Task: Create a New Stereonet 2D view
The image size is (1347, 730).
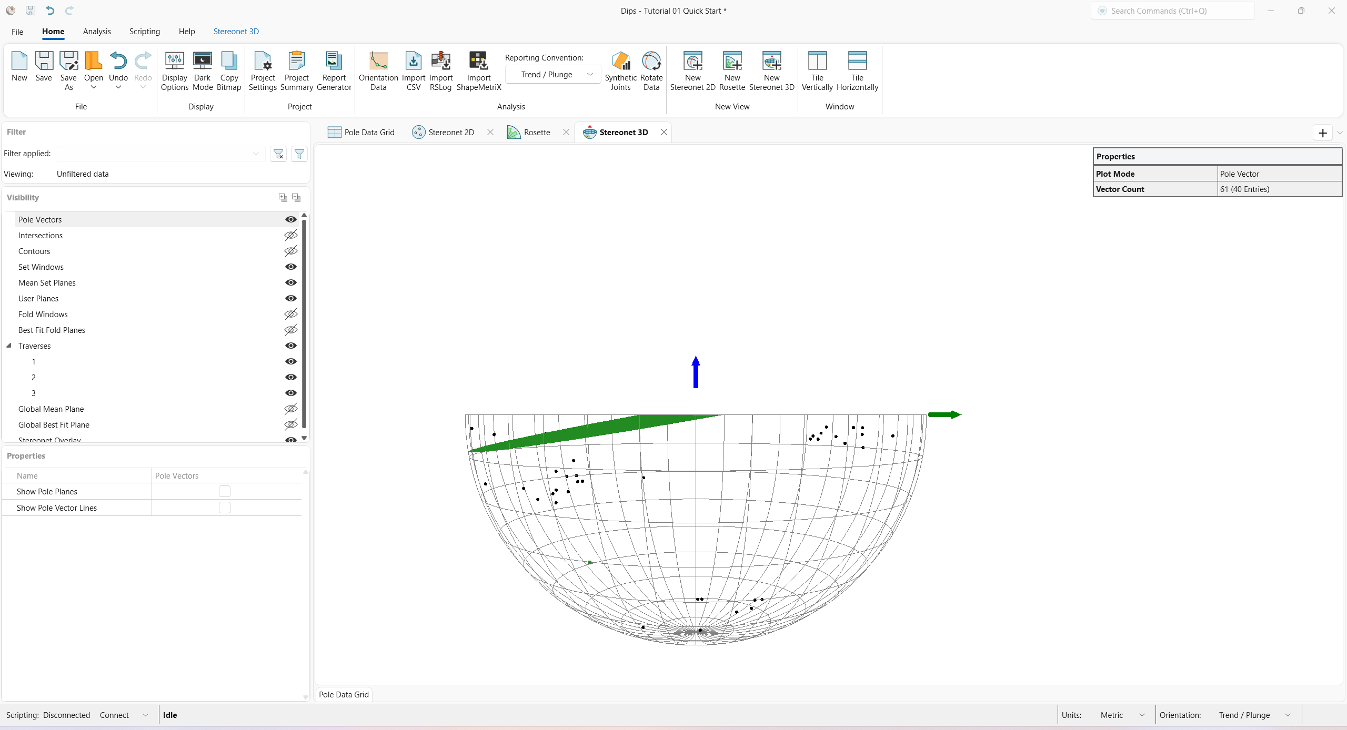Action: [x=692, y=71]
